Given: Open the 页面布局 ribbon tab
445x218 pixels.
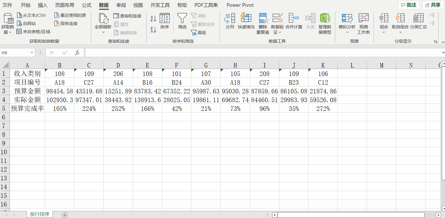Looking at the screenshot, I should coord(65,5).
